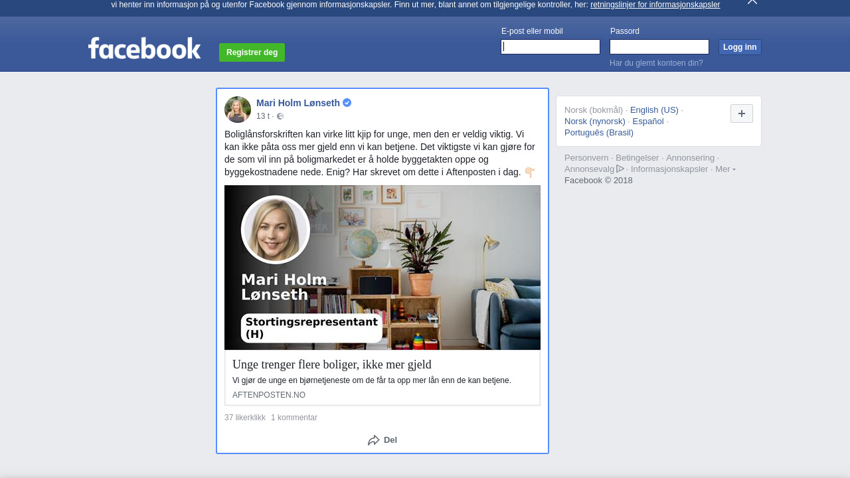Focus the E-post eller mobil field

click(x=551, y=46)
